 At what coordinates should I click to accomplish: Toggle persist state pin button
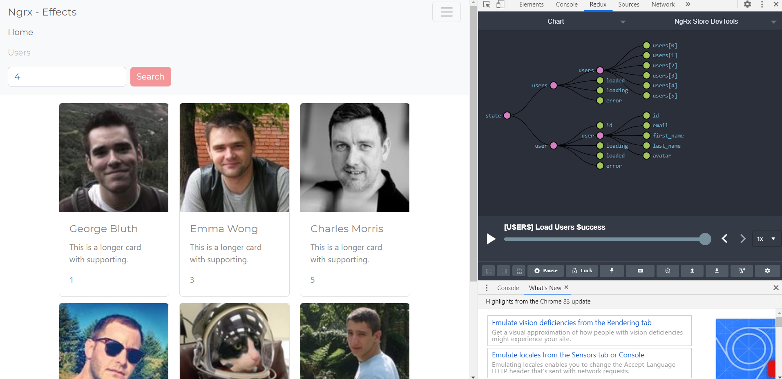[612, 271]
